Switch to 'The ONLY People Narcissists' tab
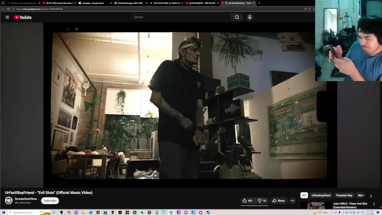This screenshot has height=215, width=382. point(59,3)
